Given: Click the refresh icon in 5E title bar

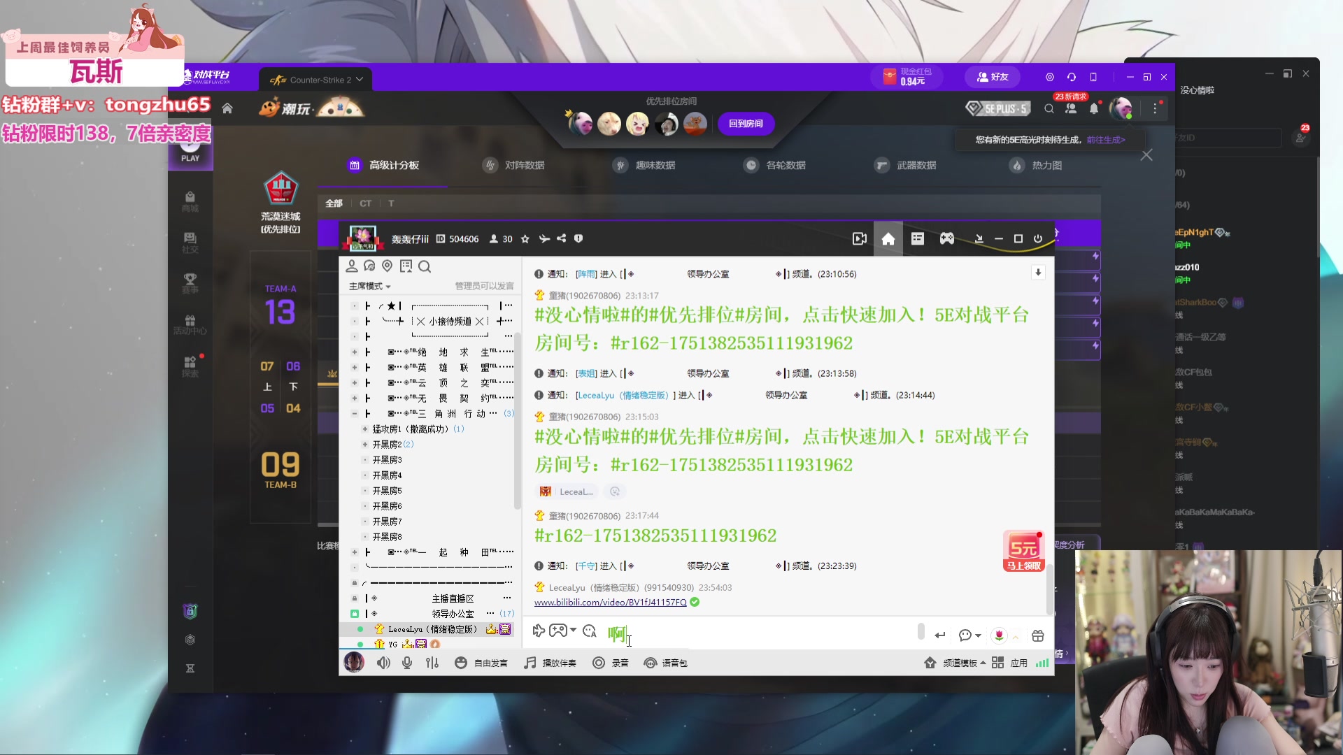Looking at the screenshot, I should [1072, 77].
